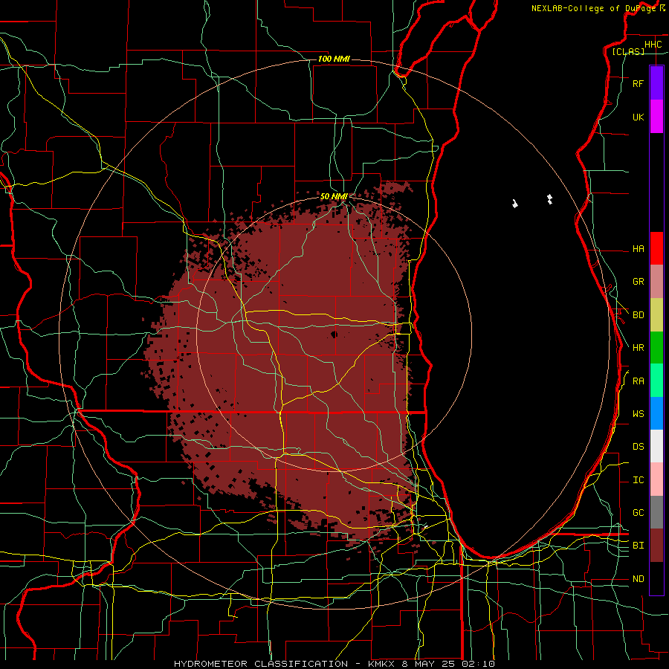669x669 pixels.
Task: Click the 100 NMI range label
Action: point(334,59)
